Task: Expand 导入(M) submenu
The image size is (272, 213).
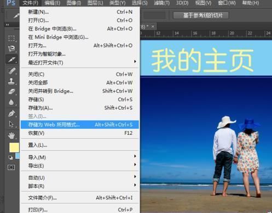Action: pos(80,157)
